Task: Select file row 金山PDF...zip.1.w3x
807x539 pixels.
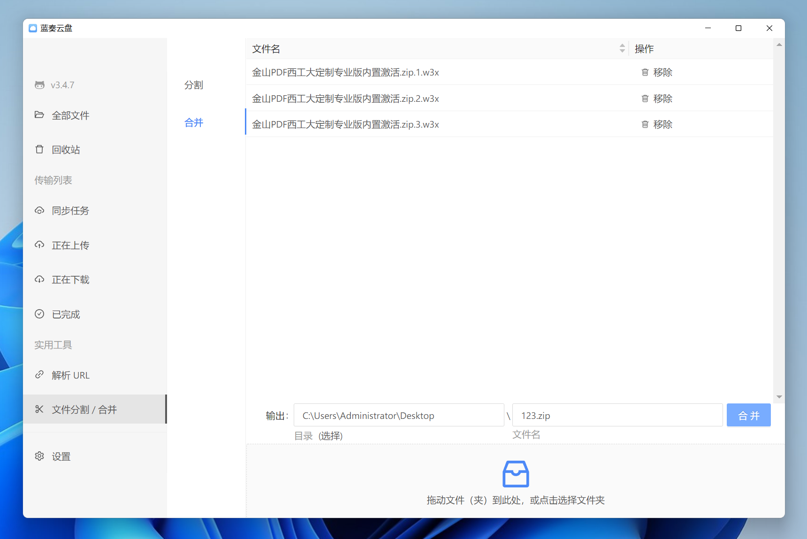Action: (509, 72)
